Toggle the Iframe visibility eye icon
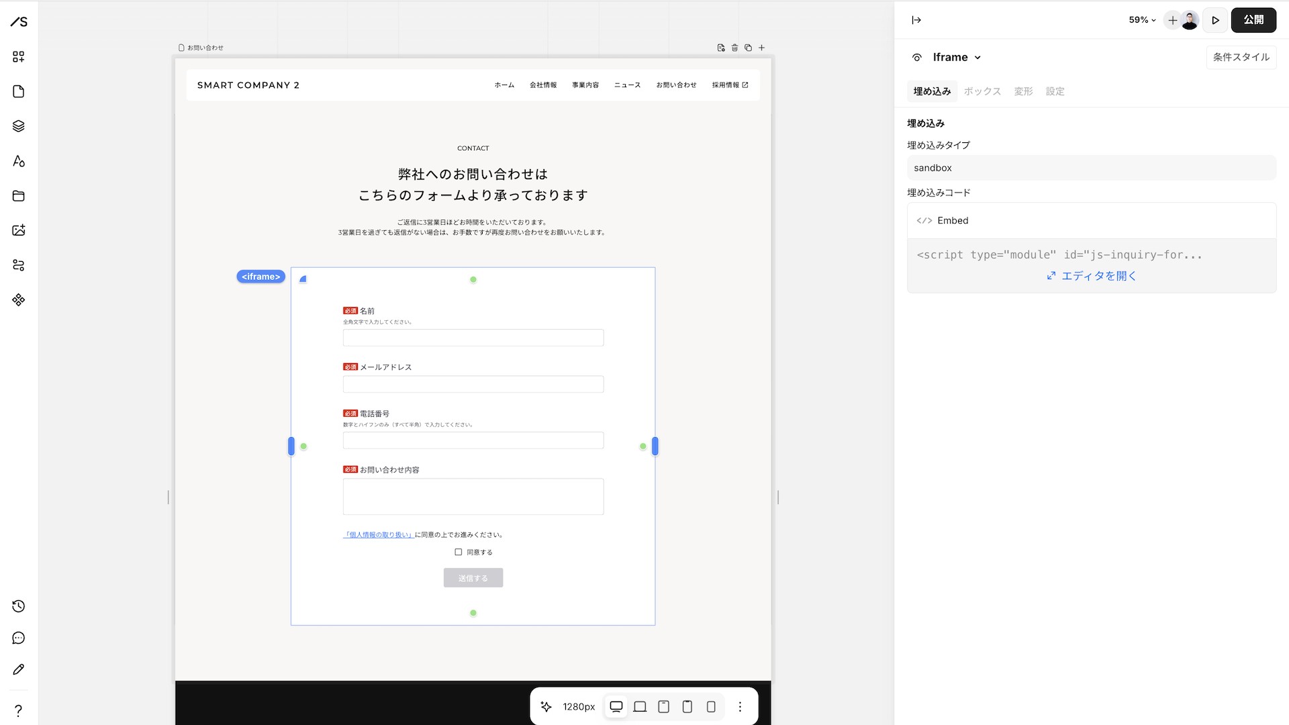Screen dimensions: 1289x725 [x=916, y=58]
